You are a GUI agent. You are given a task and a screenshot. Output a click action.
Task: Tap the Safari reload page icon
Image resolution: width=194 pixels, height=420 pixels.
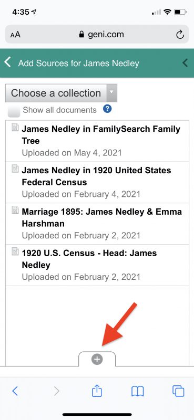click(x=180, y=35)
